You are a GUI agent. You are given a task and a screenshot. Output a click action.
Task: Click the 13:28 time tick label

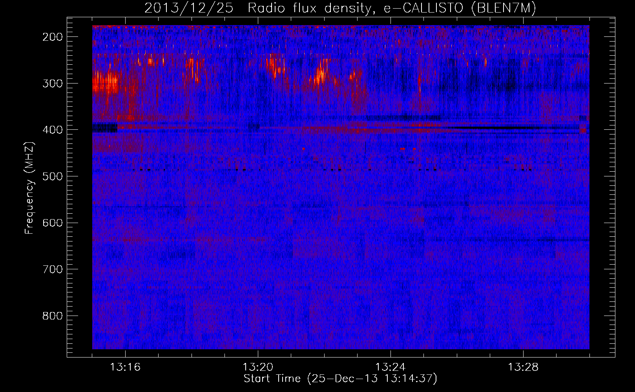pyautogui.click(x=523, y=367)
